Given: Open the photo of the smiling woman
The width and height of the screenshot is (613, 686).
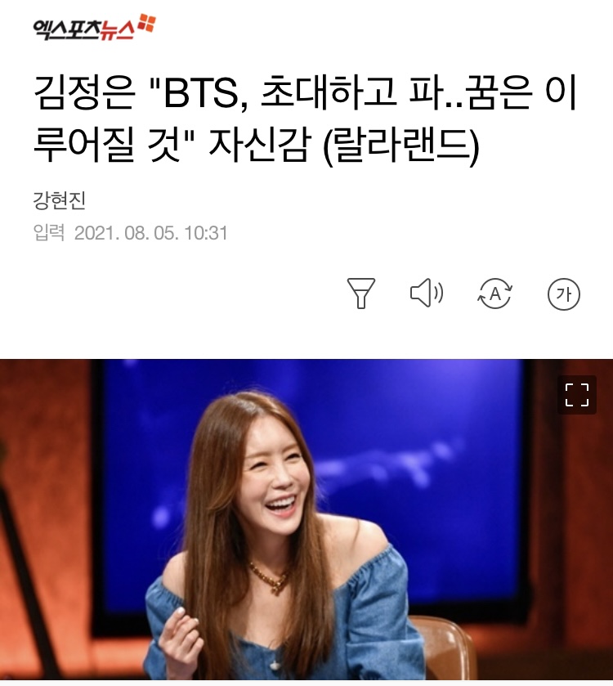Looking at the screenshot, I should 306,519.
